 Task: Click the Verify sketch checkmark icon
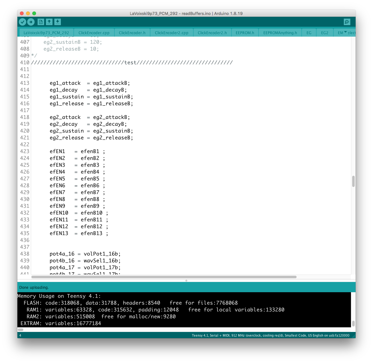click(x=22, y=22)
